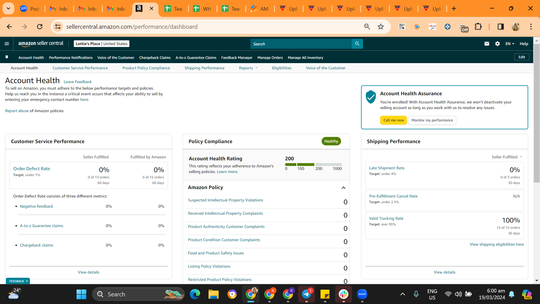Open Feedback Manager in favorites bar
The image size is (540, 304).
237,57
